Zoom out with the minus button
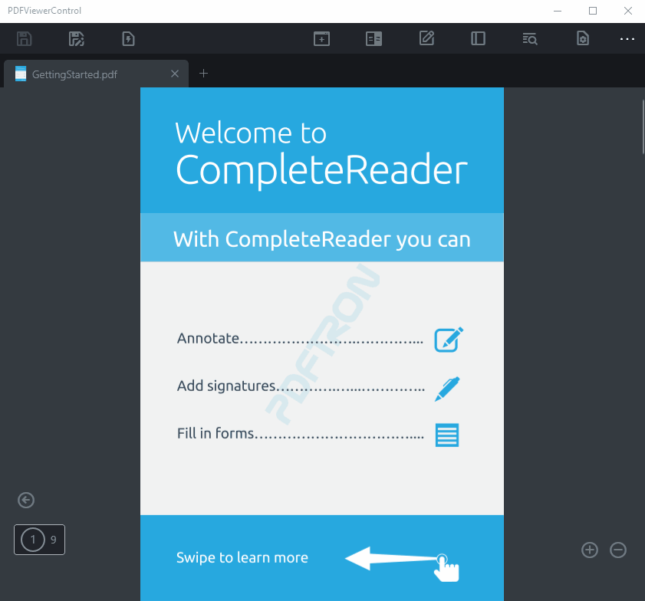The height and width of the screenshot is (601, 645). 618,550
